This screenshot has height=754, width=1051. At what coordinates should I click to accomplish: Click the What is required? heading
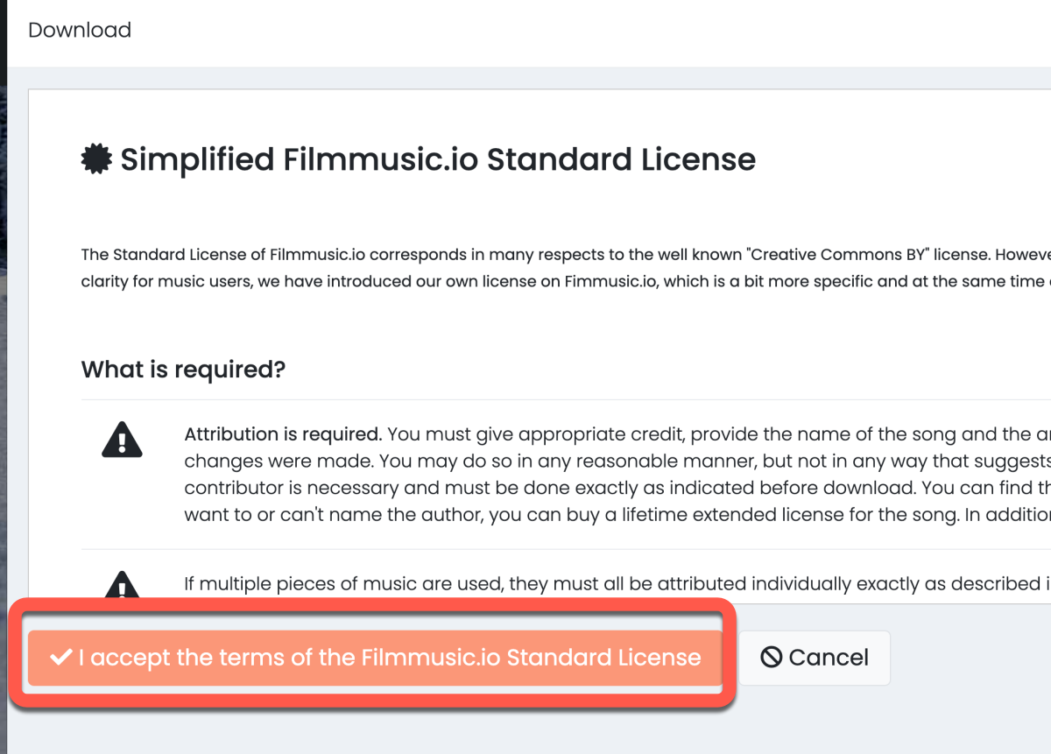pyautogui.click(x=183, y=370)
